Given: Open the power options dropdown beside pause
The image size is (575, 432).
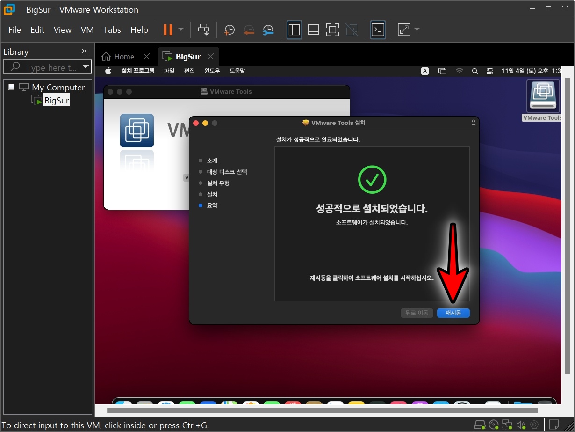Looking at the screenshot, I should [x=181, y=30].
